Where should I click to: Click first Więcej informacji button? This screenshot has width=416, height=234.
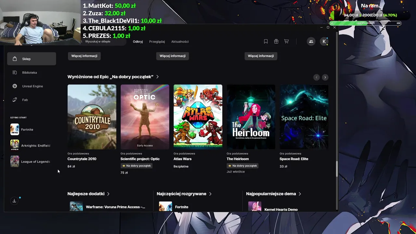click(x=84, y=56)
